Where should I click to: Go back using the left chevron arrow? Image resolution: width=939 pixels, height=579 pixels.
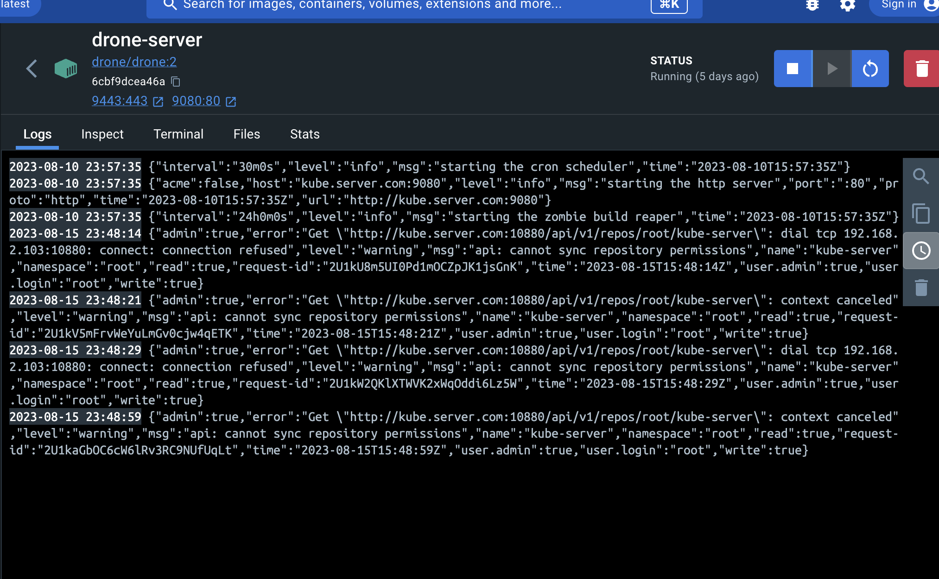32,69
